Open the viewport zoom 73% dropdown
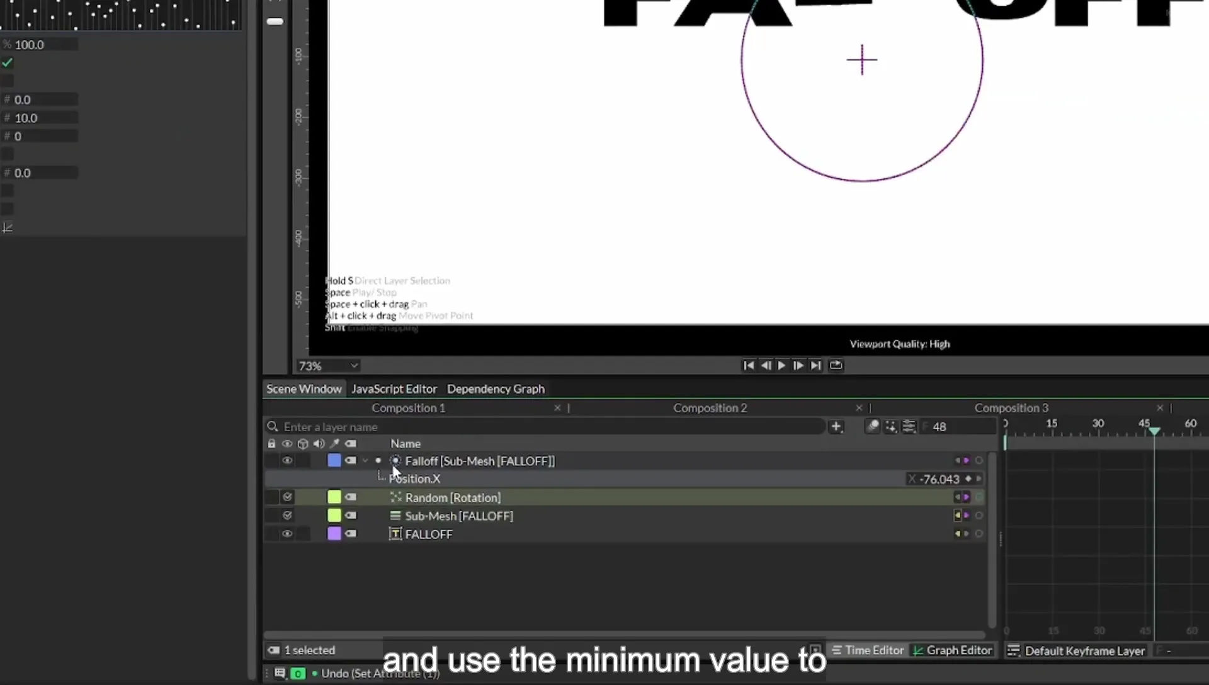Screen dimensions: 1209x685 (328, 366)
